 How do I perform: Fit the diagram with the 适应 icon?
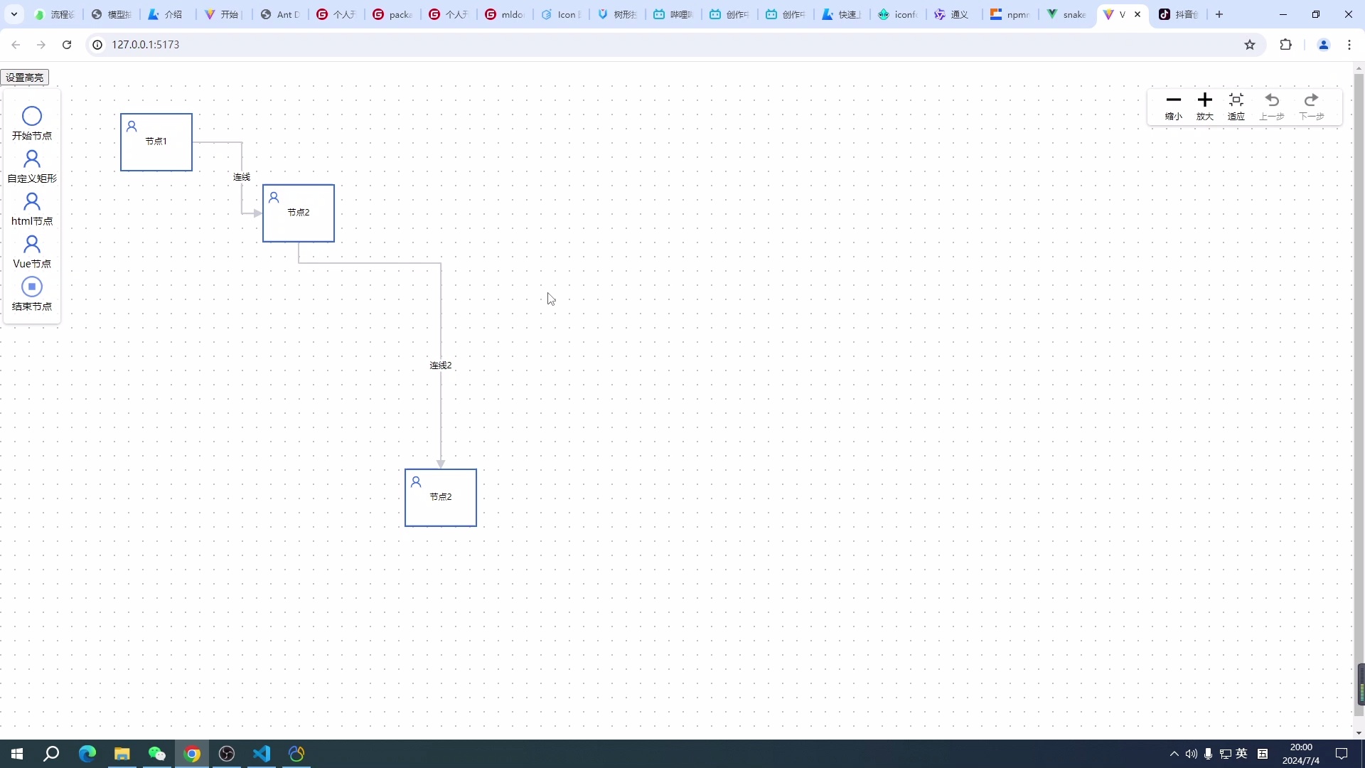(x=1236, y=100)
